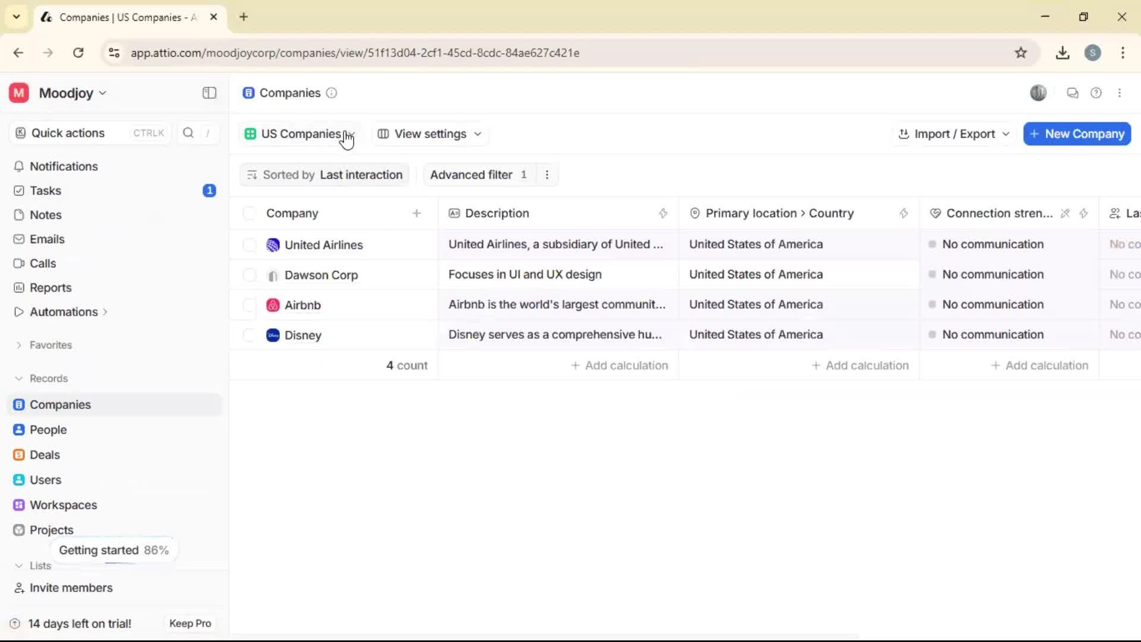Open the US Companies view dropdown
Screen dimensions: 1141x642
pyautogui.click(x=300, y=134)
